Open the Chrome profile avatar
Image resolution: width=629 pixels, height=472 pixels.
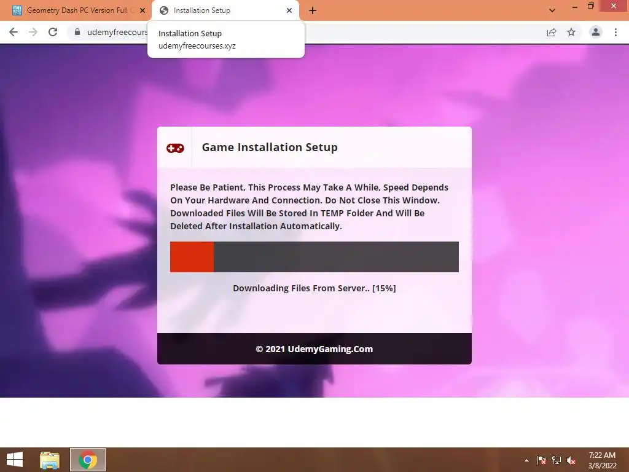pyautogui.click(x=596, y=32)
